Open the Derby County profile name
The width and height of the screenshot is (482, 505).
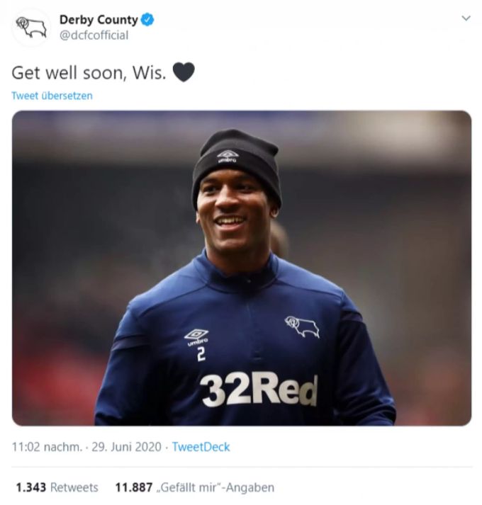(x=99, y=20)
